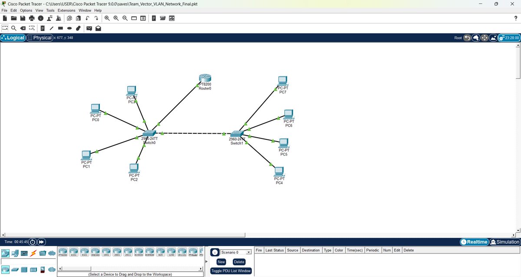Select the Draw Line tool
This screenshot has height=277, width=521.
tap(52, 28)
